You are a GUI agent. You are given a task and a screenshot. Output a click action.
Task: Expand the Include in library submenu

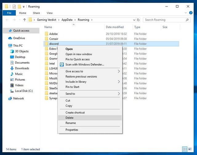(x=90, y=82)
